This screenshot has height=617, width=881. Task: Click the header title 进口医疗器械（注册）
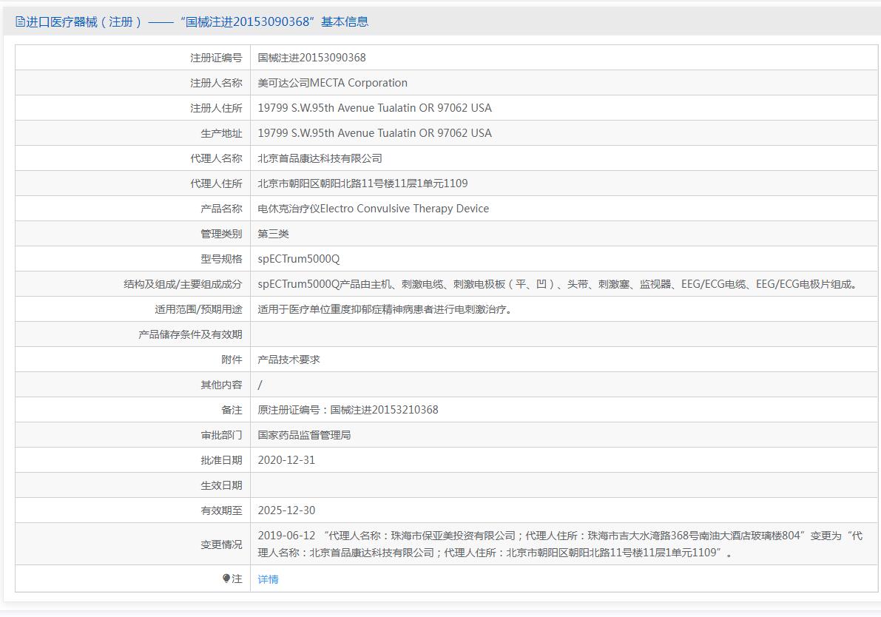[84, 22]
